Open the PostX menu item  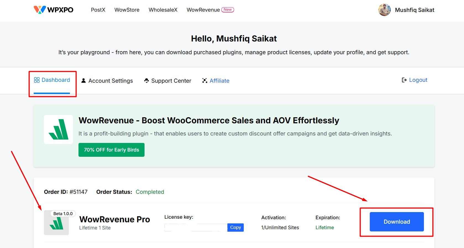[98, 10]
